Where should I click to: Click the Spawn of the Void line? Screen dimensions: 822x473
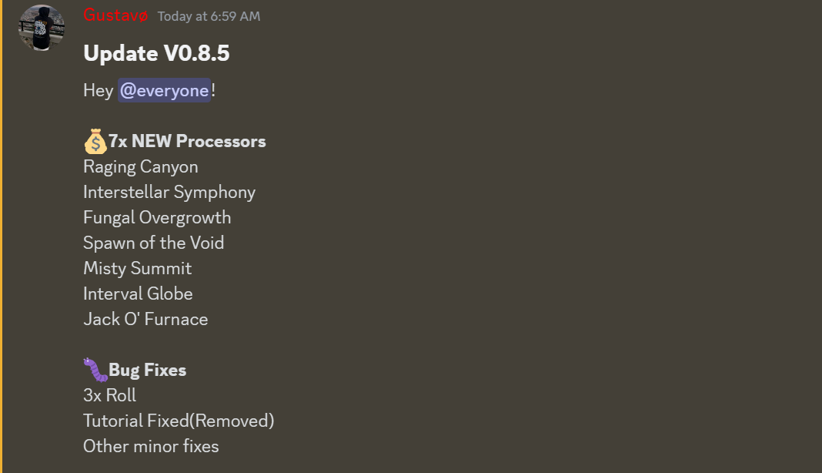pos(153,243)
